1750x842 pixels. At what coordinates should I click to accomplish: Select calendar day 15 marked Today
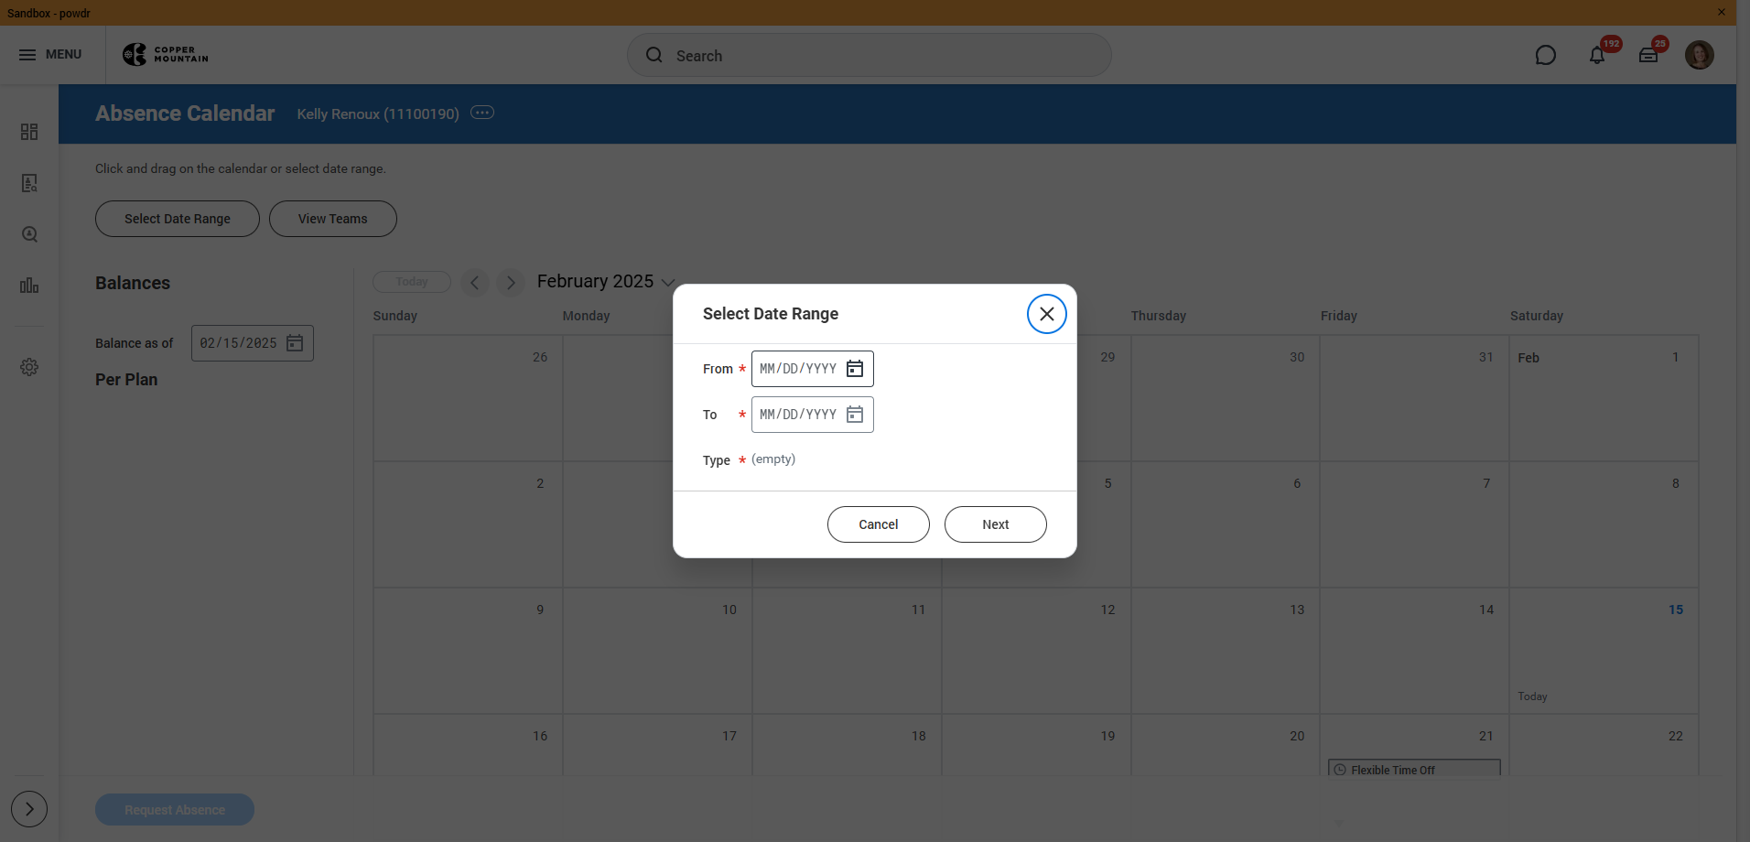click(1604, 651)
